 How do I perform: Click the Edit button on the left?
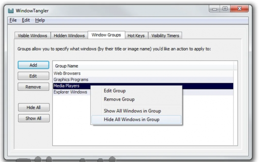click(x=33, y=76)
